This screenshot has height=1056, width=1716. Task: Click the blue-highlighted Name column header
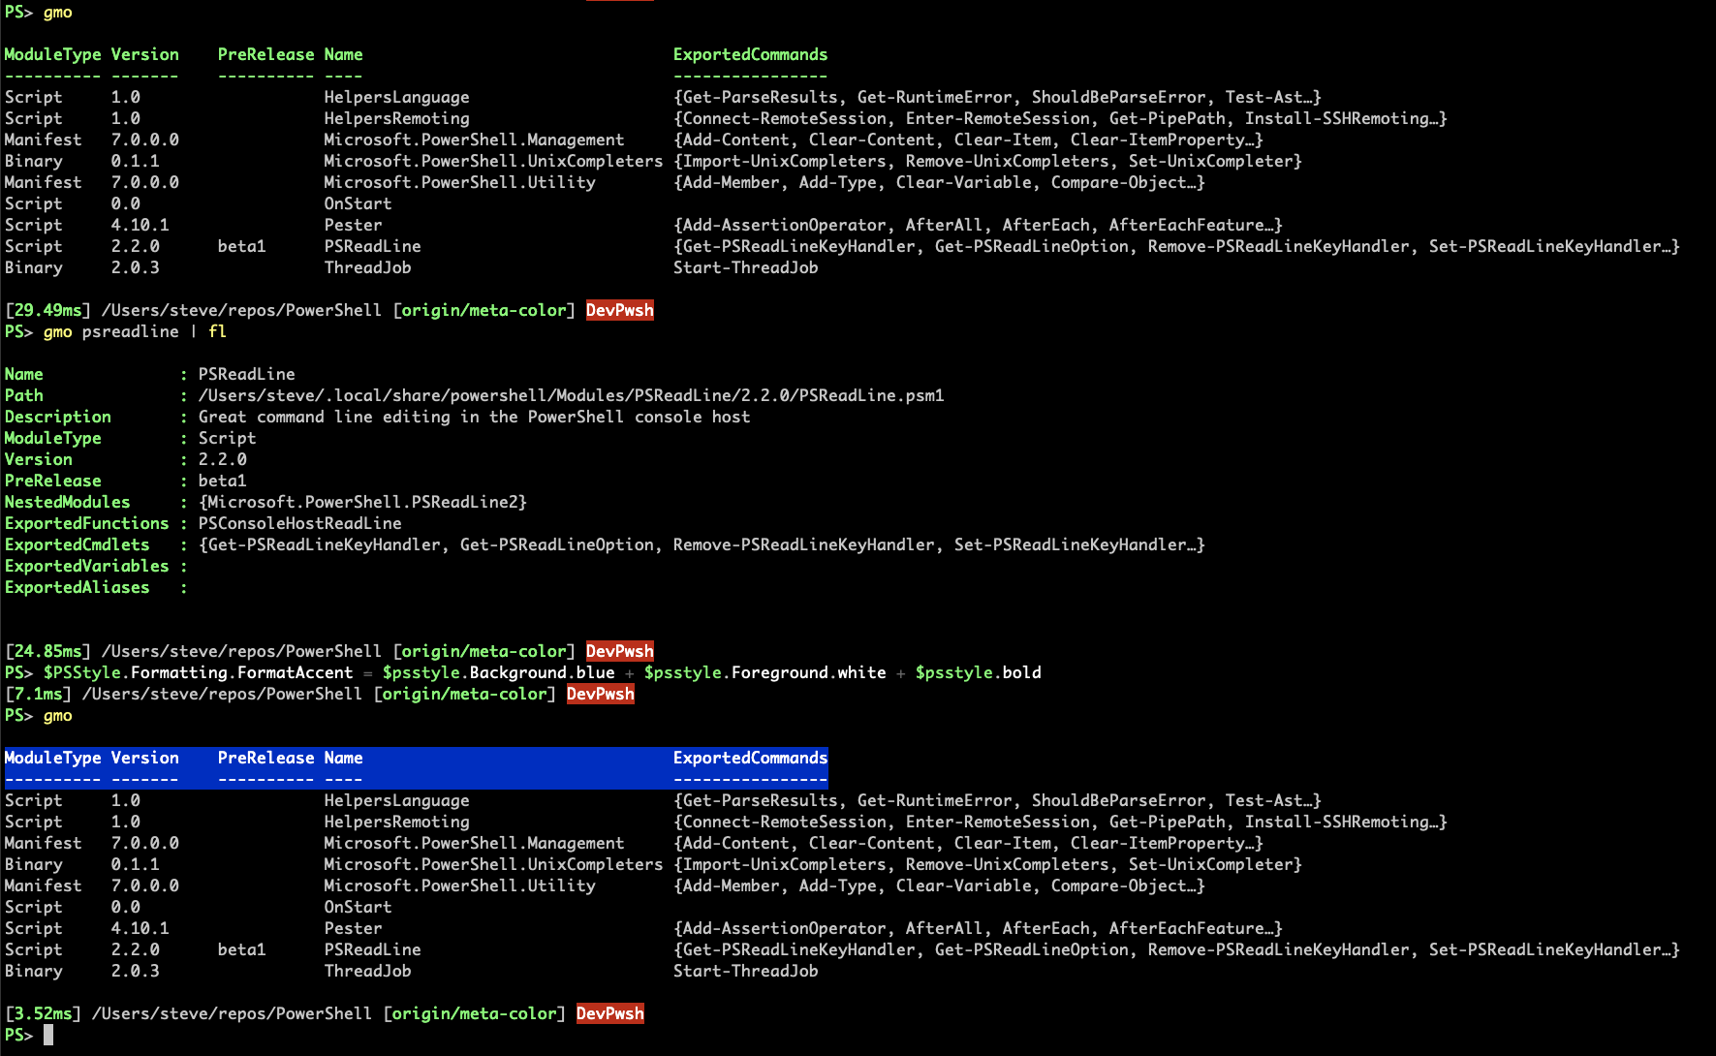(343, 758)
